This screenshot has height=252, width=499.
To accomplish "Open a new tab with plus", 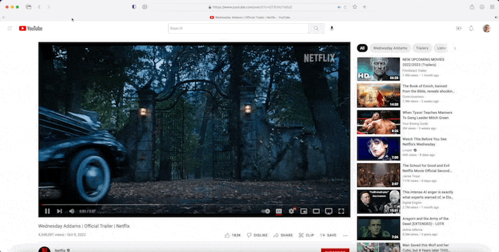I will pyautogui.click(x=364, y=7).
